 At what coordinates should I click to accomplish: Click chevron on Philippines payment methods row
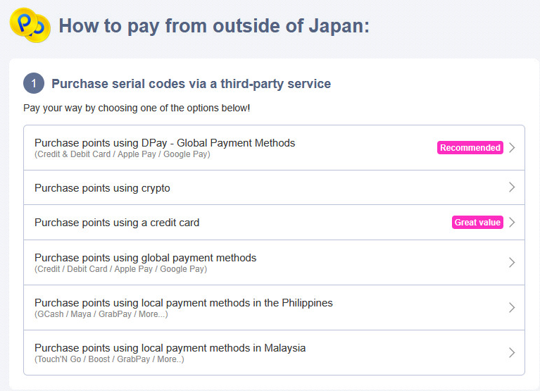pos(513,308)
